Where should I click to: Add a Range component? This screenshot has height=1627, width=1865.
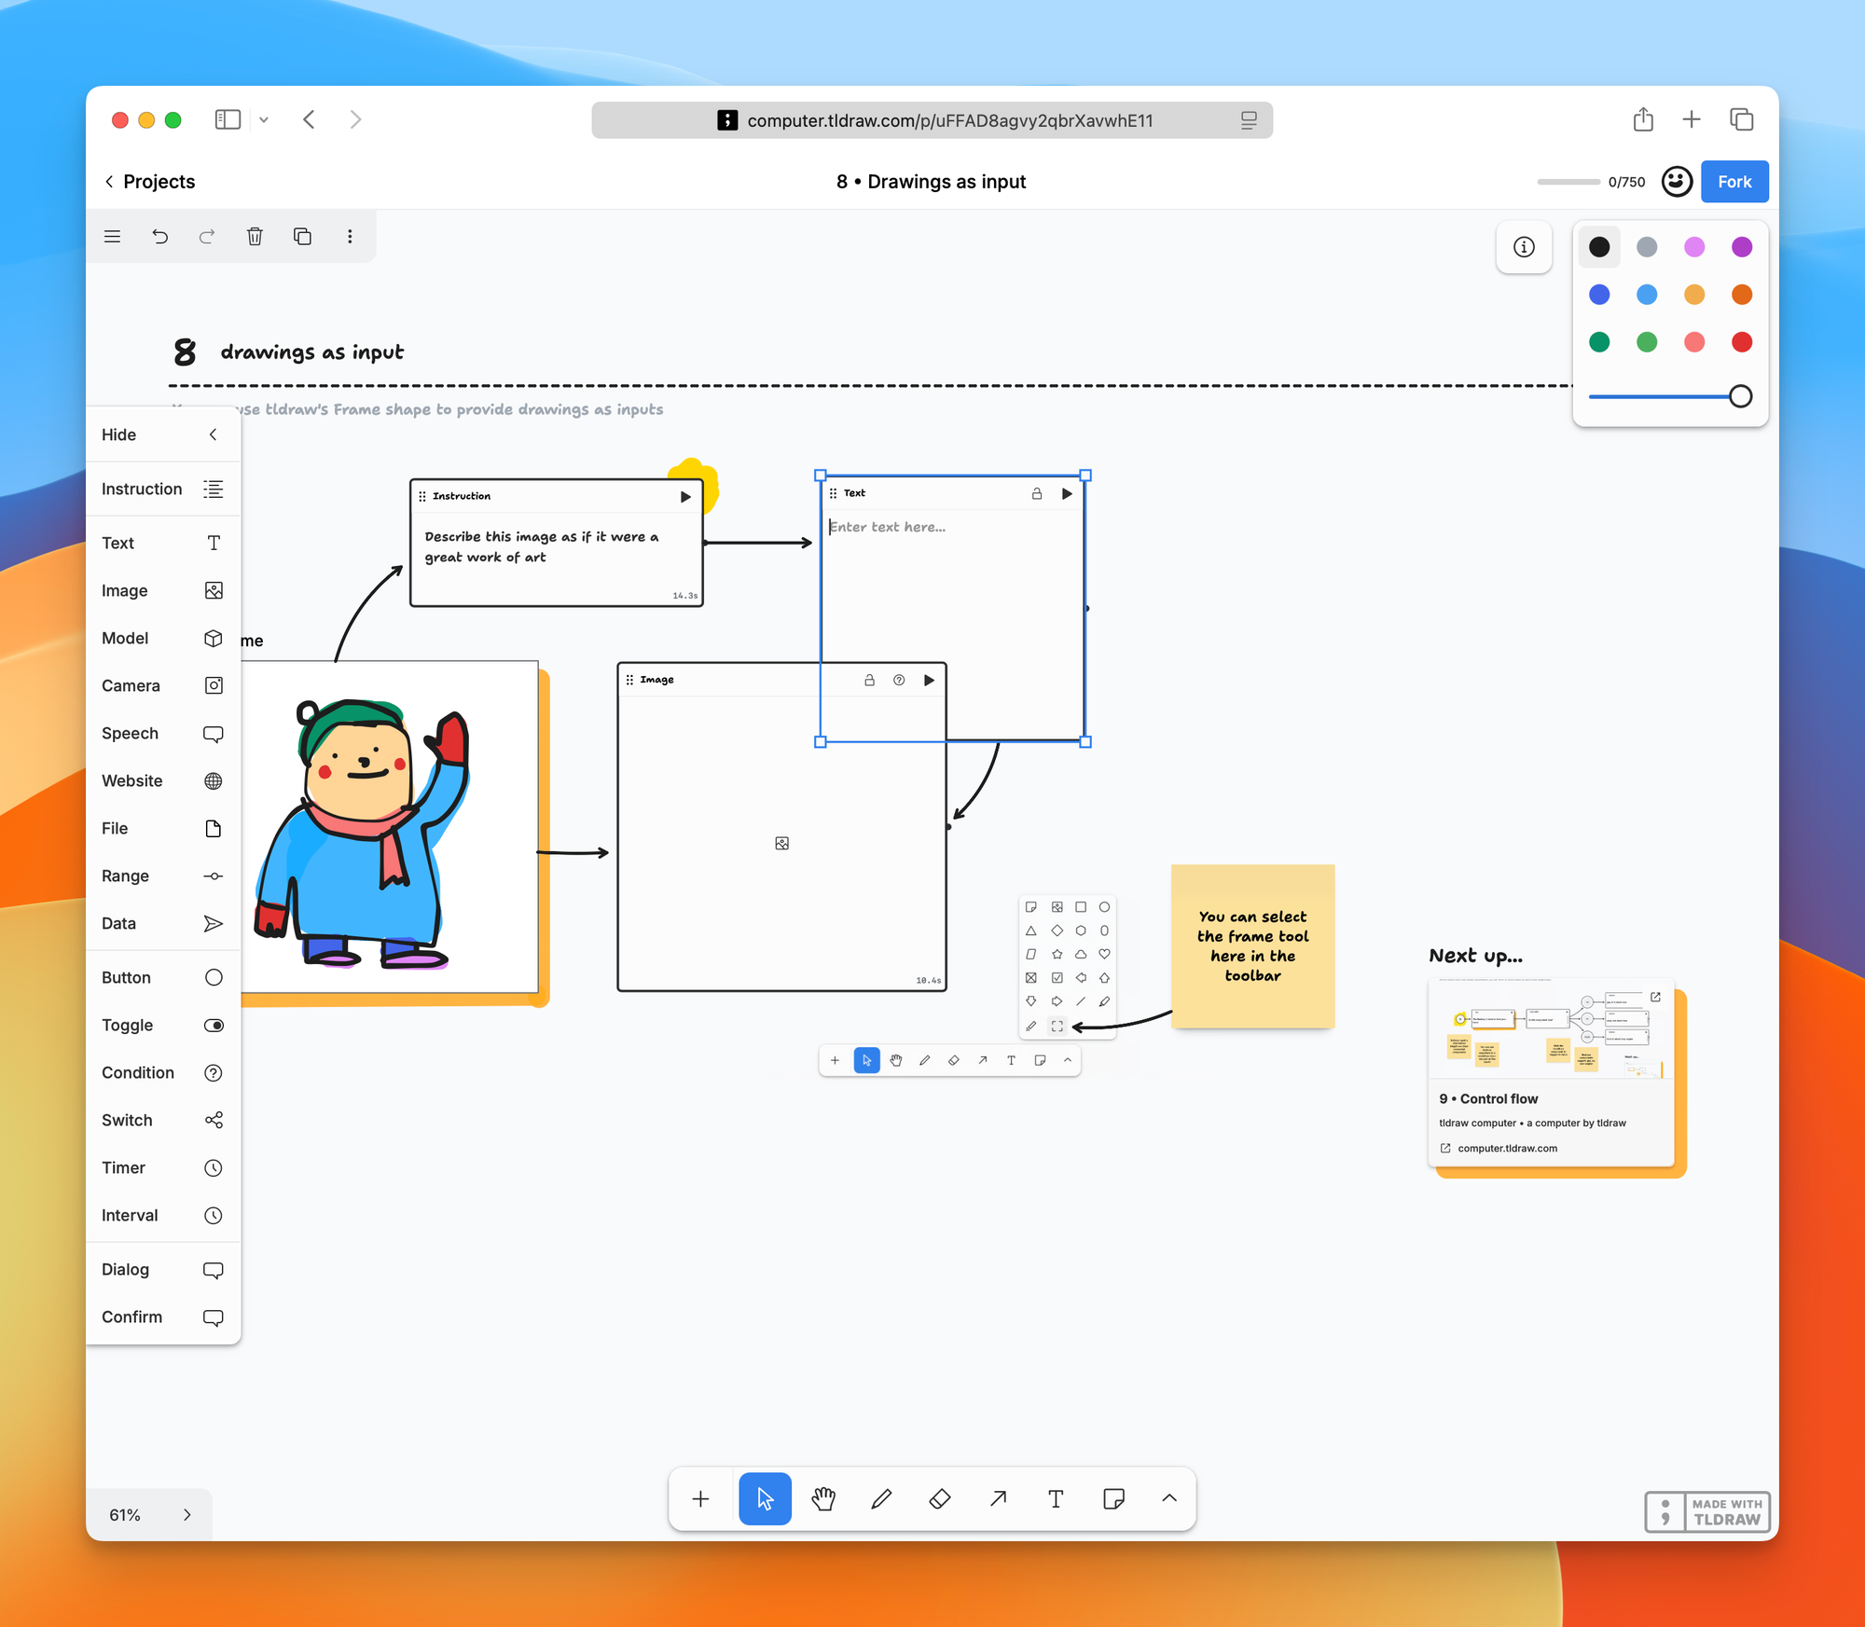point(163,876)
